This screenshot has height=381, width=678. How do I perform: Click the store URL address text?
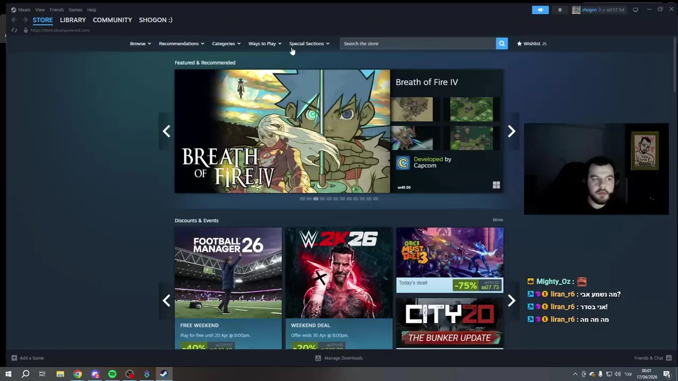pyautogui.click(x=60, y=30)
